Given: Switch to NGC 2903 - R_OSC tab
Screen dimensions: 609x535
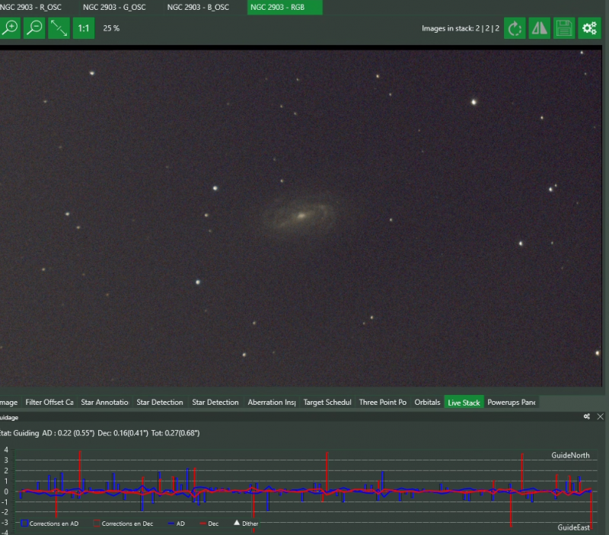Looking at the screenshot, I should pyautogui.click(x=30, y=7).
